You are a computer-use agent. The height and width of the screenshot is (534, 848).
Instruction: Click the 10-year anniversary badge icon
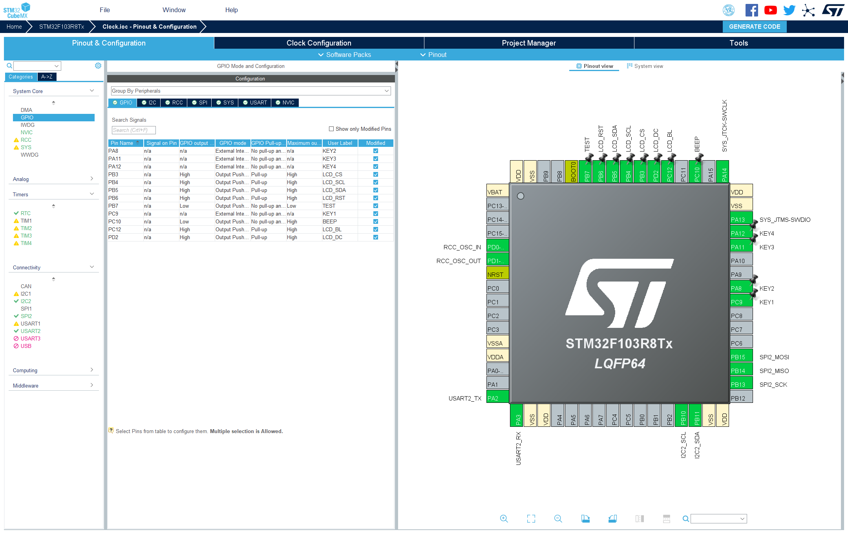(729, 10)
